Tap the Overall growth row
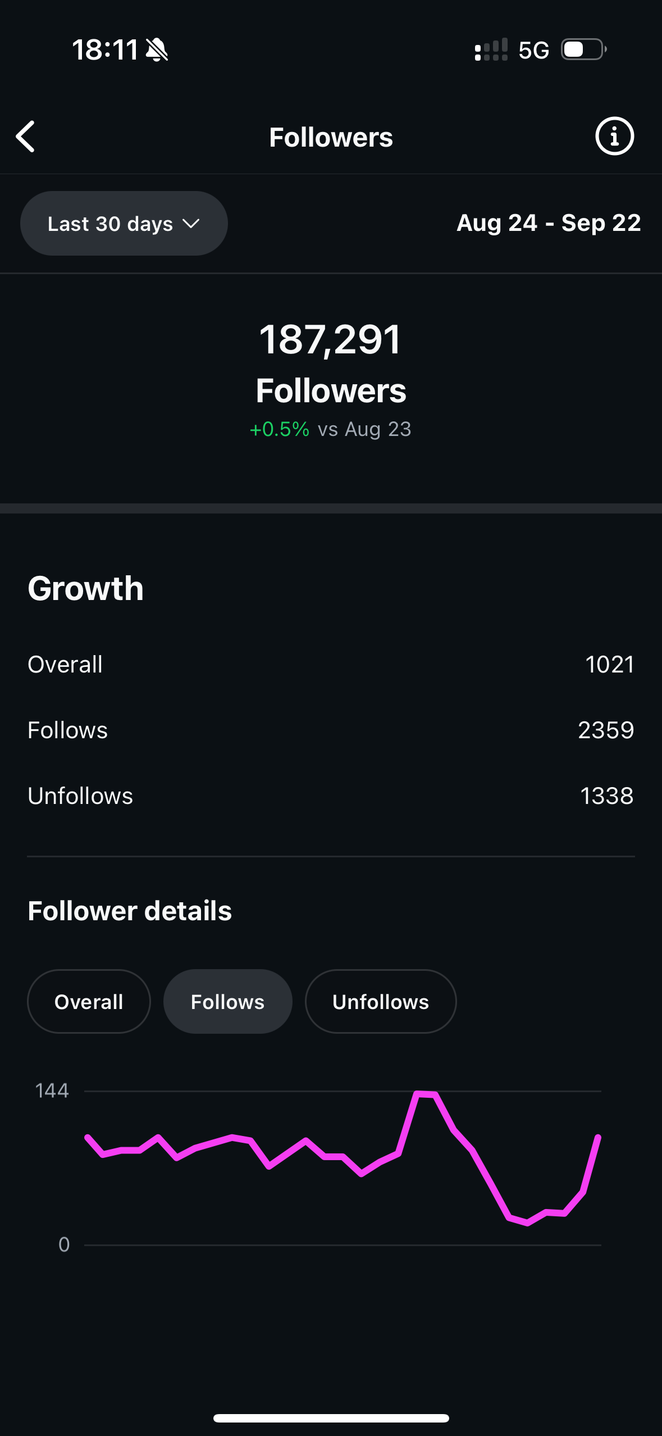662x1436 pixels. click(x=331, y=665)
